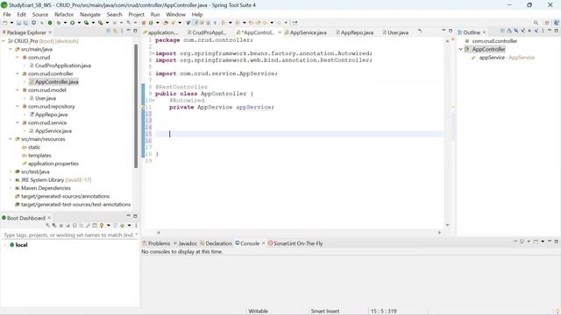The height and width of the screenshot is (315, 561).
Task: Close the Package Explorer tab
Action: click(50, 32)
